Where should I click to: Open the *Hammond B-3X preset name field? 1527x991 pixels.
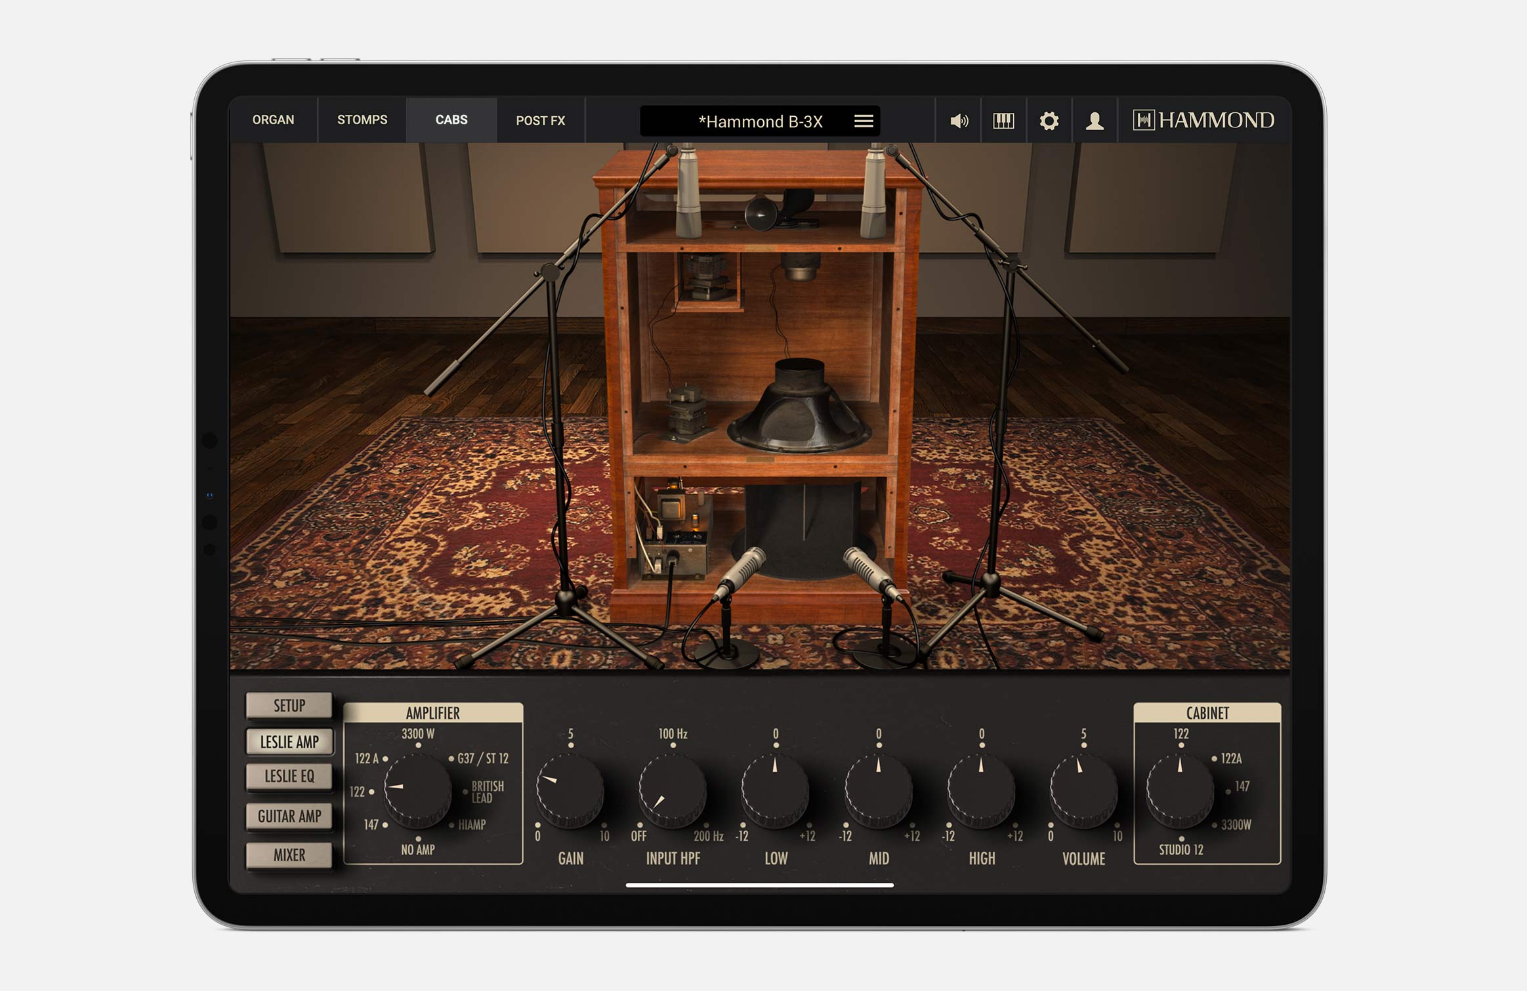click(x=762, y=121)
